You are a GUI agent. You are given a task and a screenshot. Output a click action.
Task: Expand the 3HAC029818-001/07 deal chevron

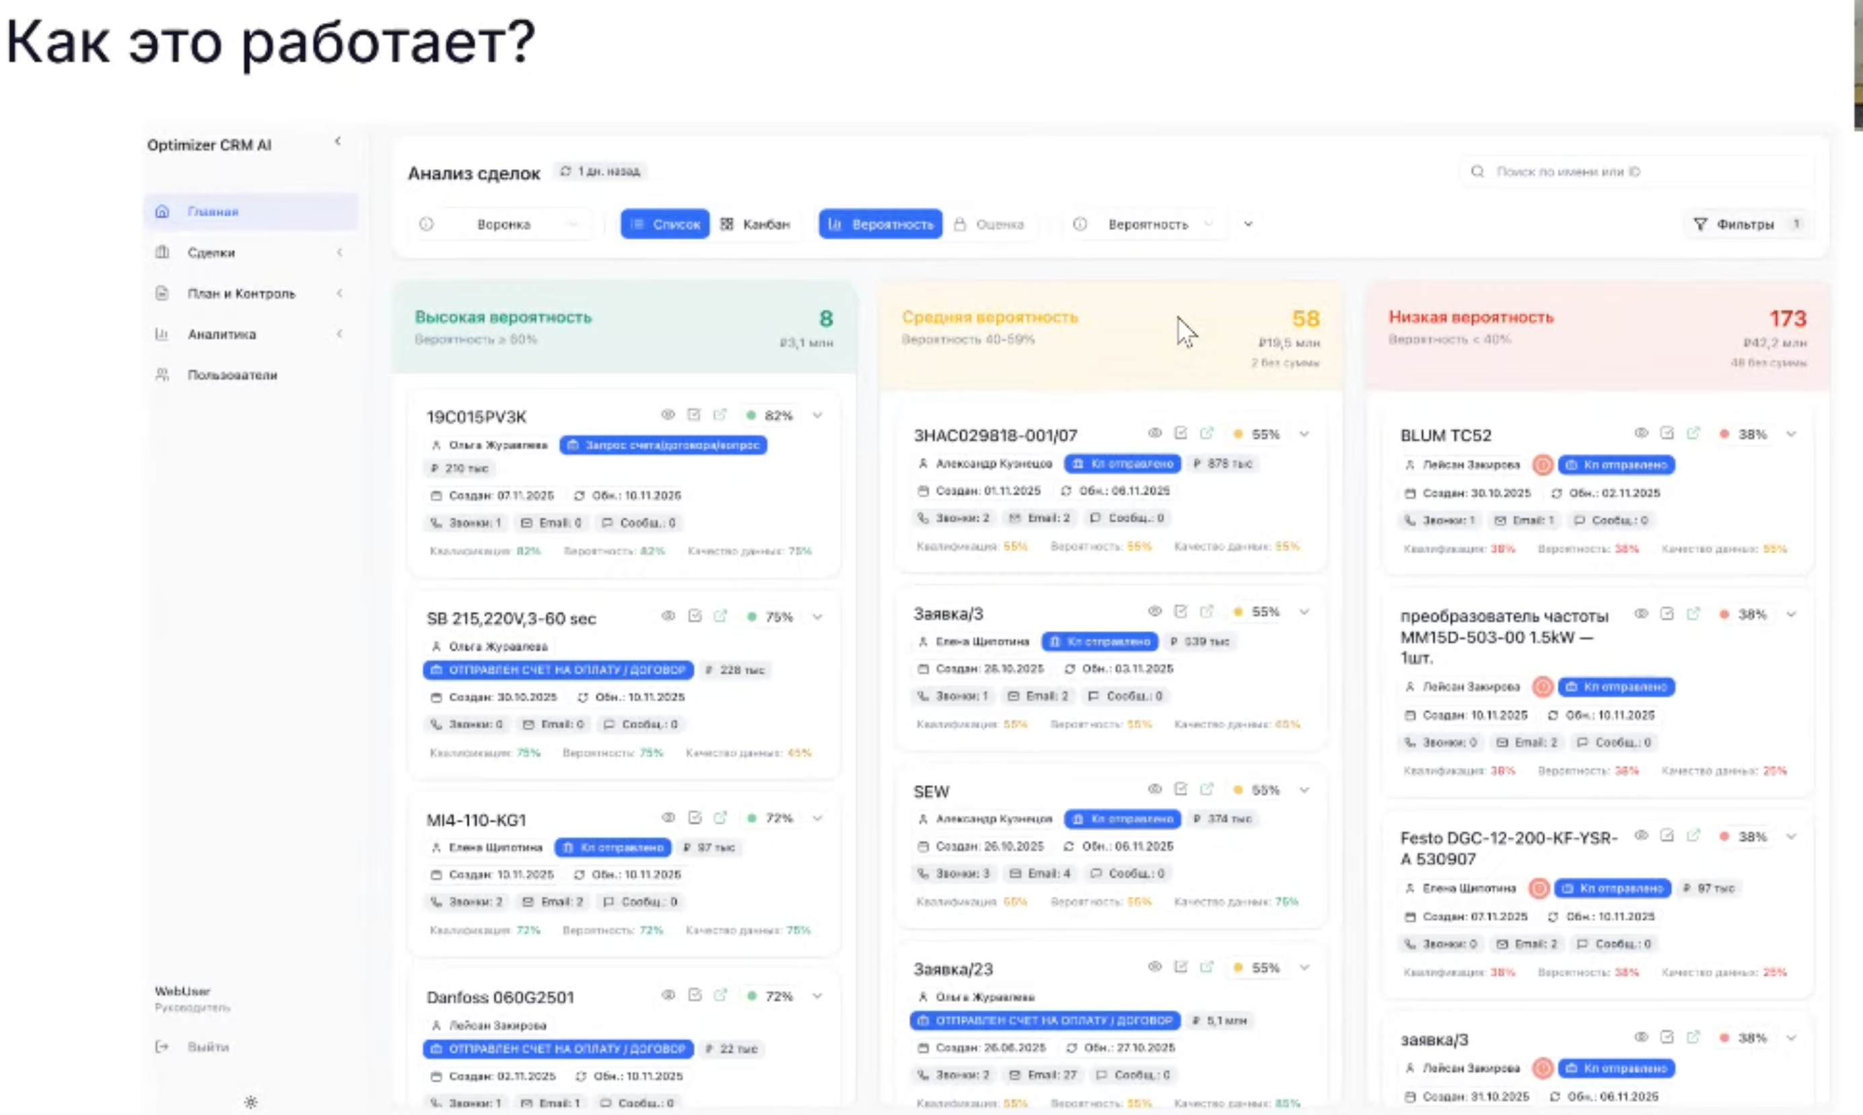(1304, 434)
